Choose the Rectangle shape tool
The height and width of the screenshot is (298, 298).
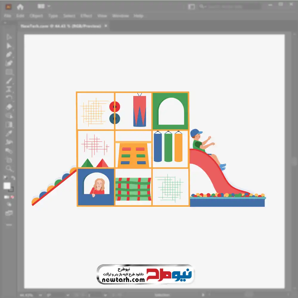9,72
